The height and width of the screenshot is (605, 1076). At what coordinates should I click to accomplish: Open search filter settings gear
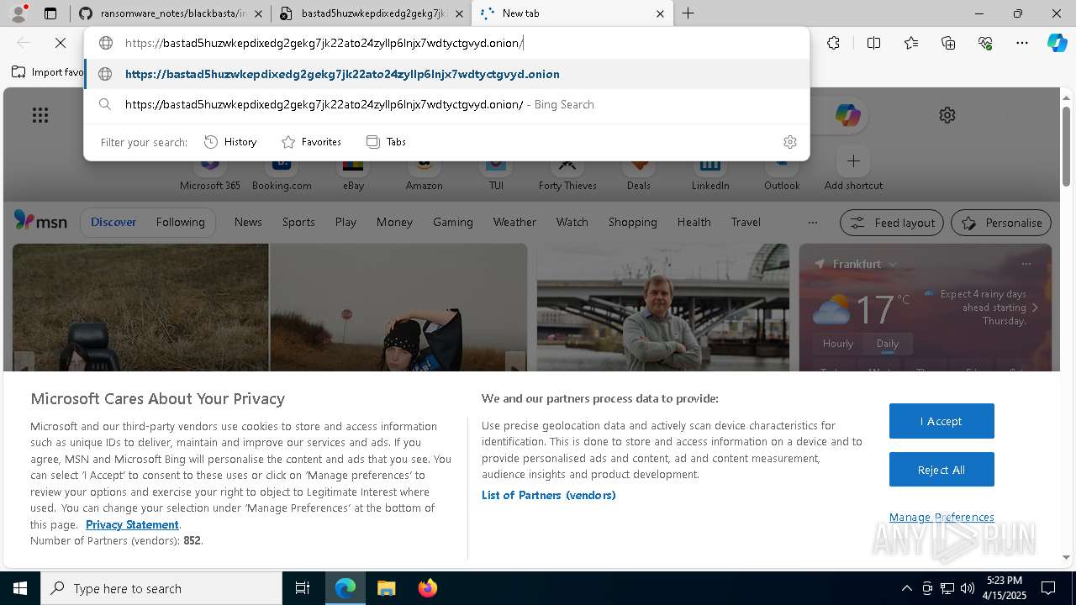click(789, 142)
